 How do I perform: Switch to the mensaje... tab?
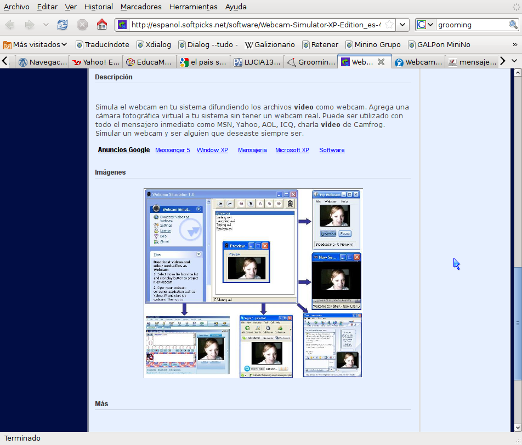[472, 62]
